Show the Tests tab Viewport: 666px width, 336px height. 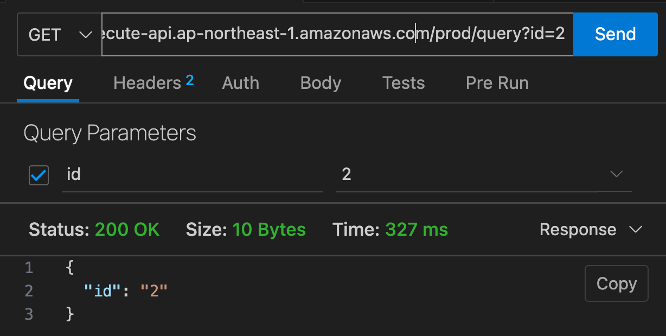403,83
